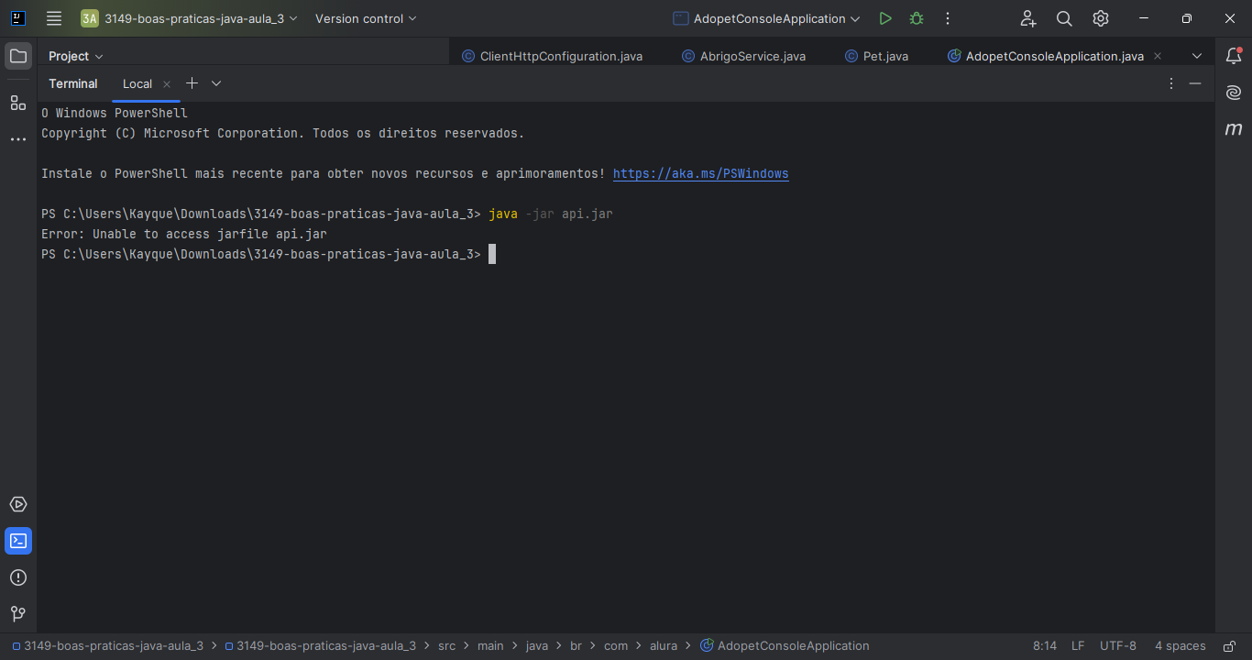Close the Local terminal tab
1252x660 pixels.
coord(167,84)
